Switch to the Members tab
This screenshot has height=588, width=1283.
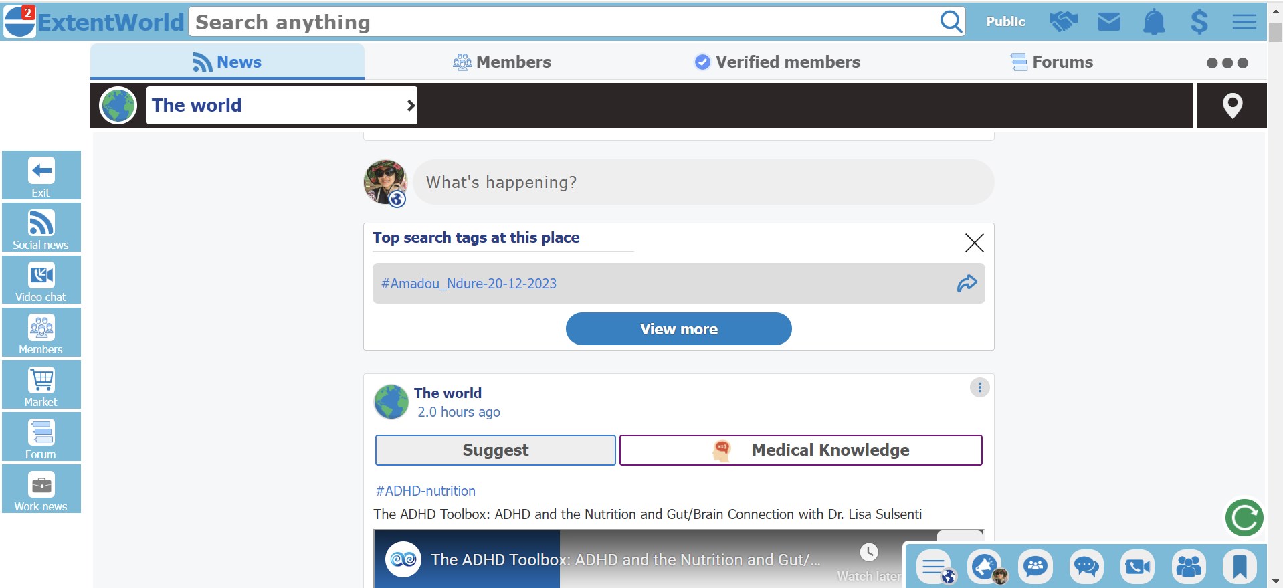(x=502, y=62)
